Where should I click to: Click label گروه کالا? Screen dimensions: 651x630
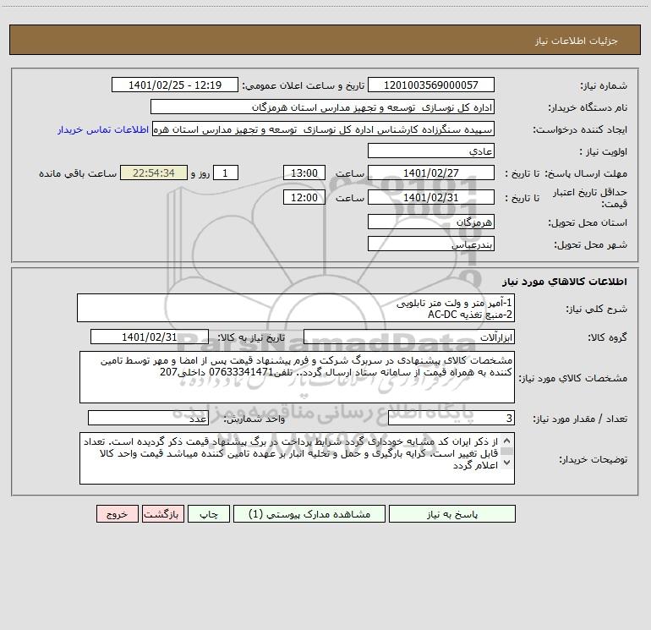pyautogui.click(x=607, y=338)
